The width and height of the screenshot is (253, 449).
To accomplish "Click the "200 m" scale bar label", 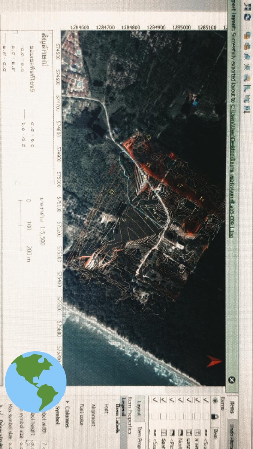I will [x=29, y=254].
